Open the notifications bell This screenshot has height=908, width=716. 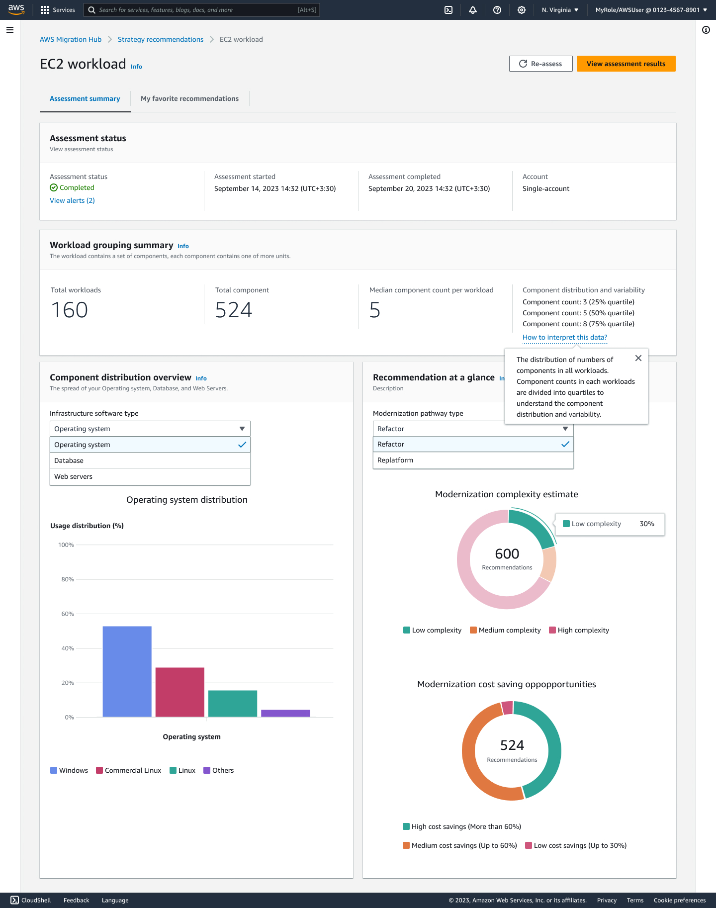[x=473, y=10]
